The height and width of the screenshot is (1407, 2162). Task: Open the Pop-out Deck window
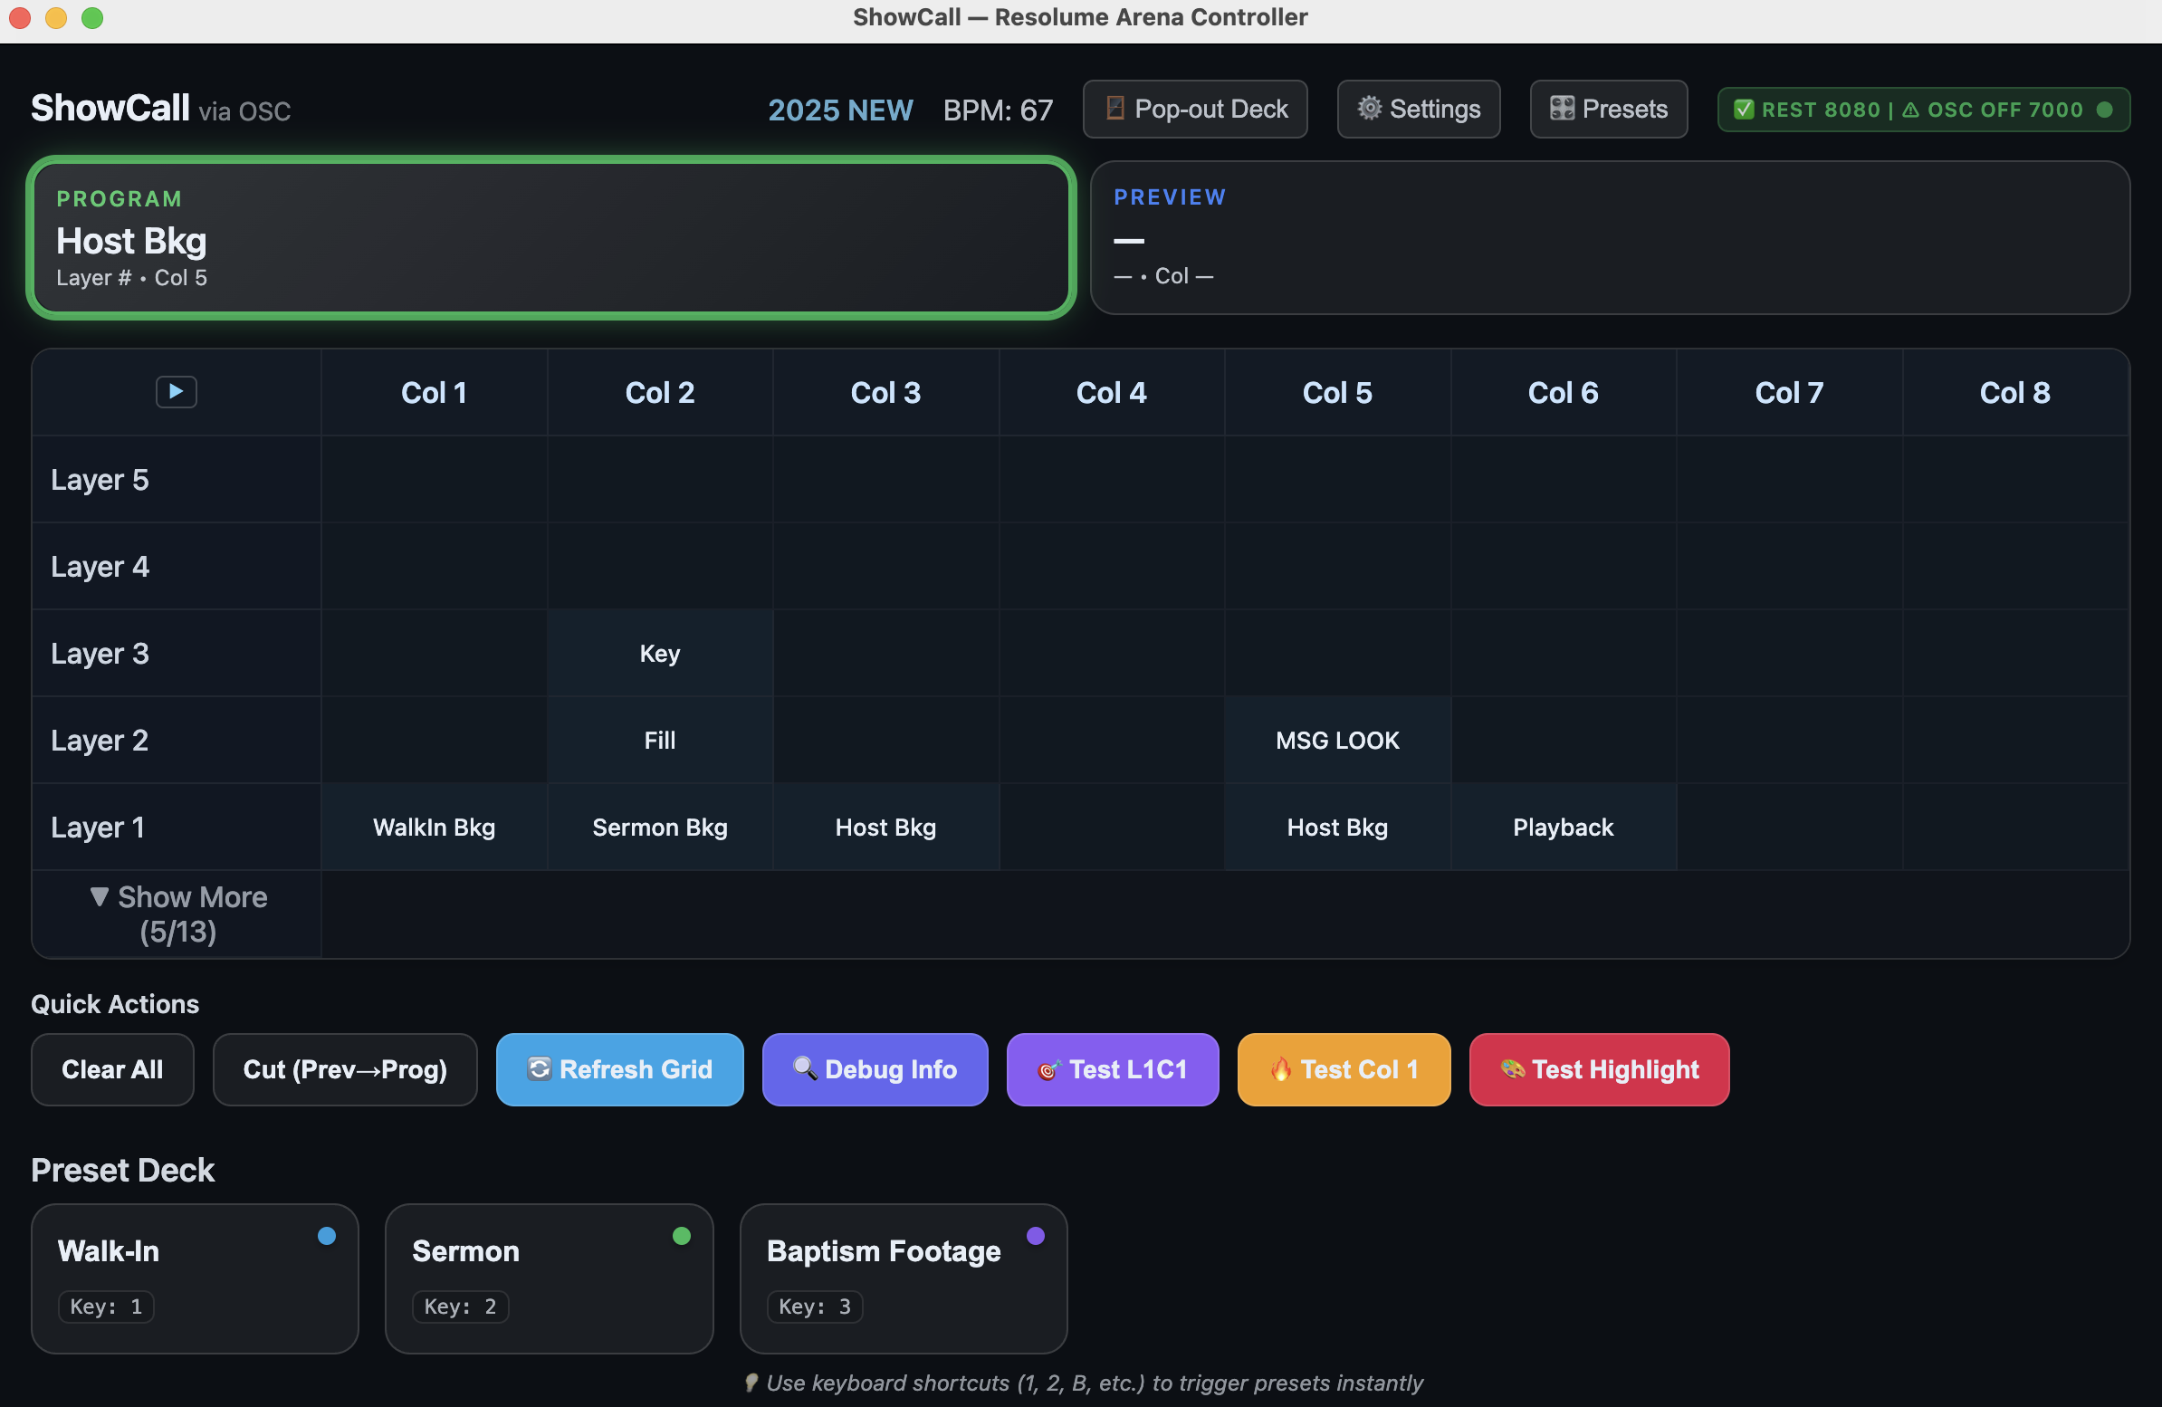coord(1194,109)
